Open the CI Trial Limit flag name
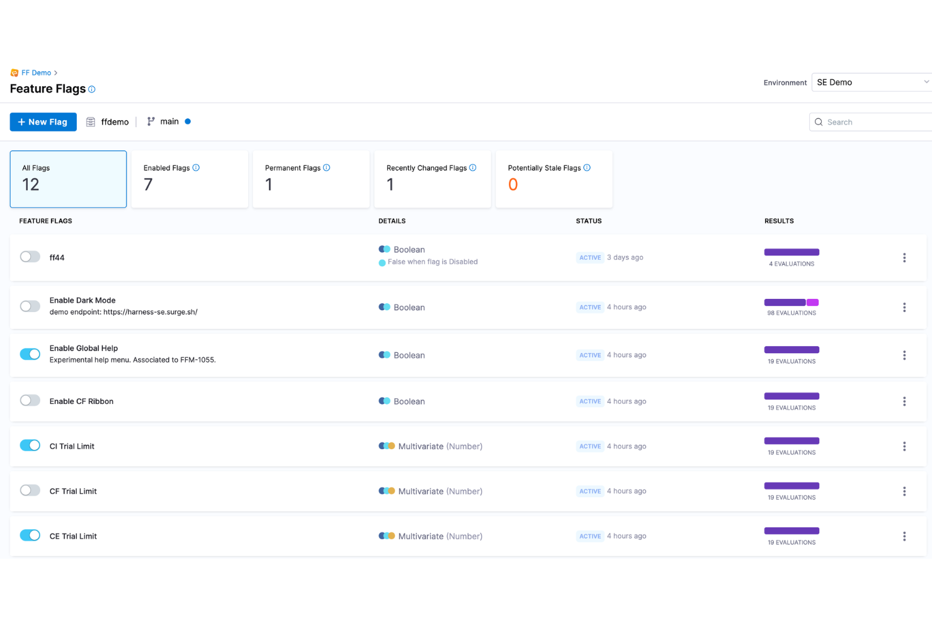The image size is (932, 621). pos(72,446)
